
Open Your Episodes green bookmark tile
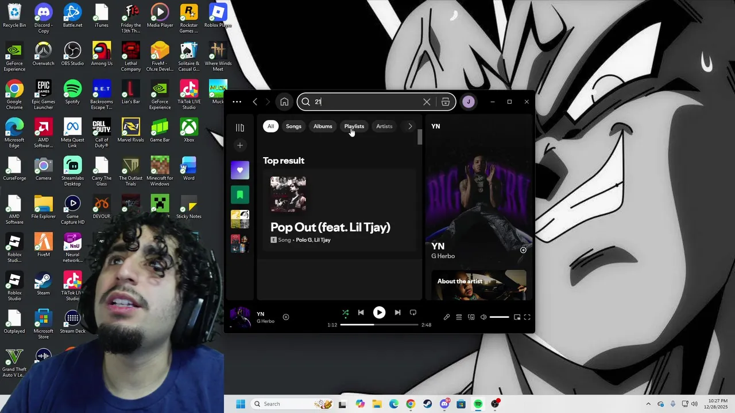coord(240,194)
